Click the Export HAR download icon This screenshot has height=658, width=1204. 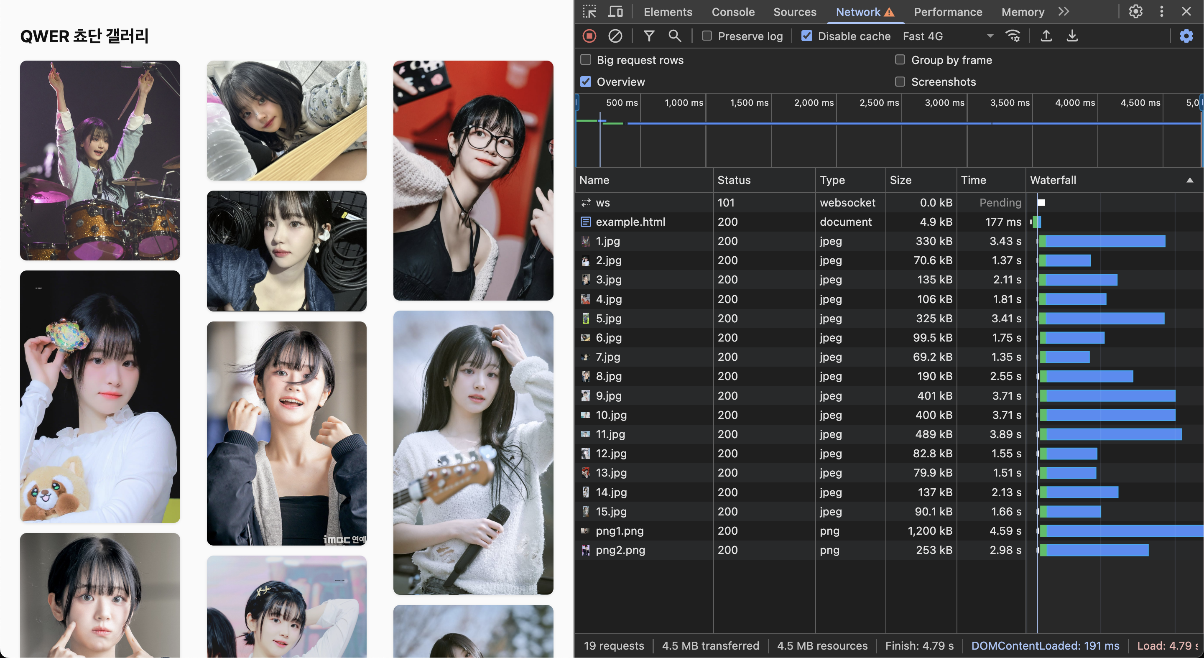point(1072,36)
